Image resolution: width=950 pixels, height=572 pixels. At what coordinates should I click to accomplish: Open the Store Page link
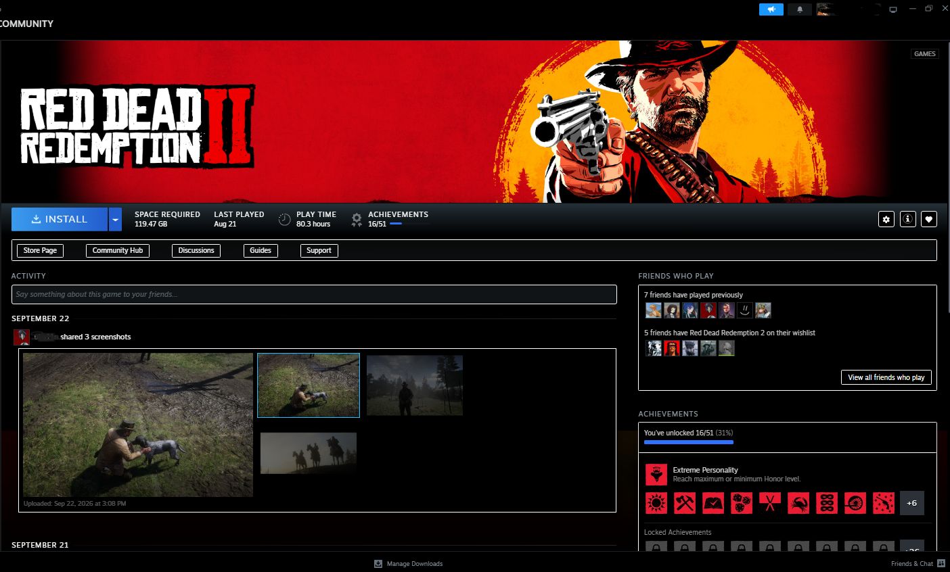pyautogui.click(x=40, y=250)
